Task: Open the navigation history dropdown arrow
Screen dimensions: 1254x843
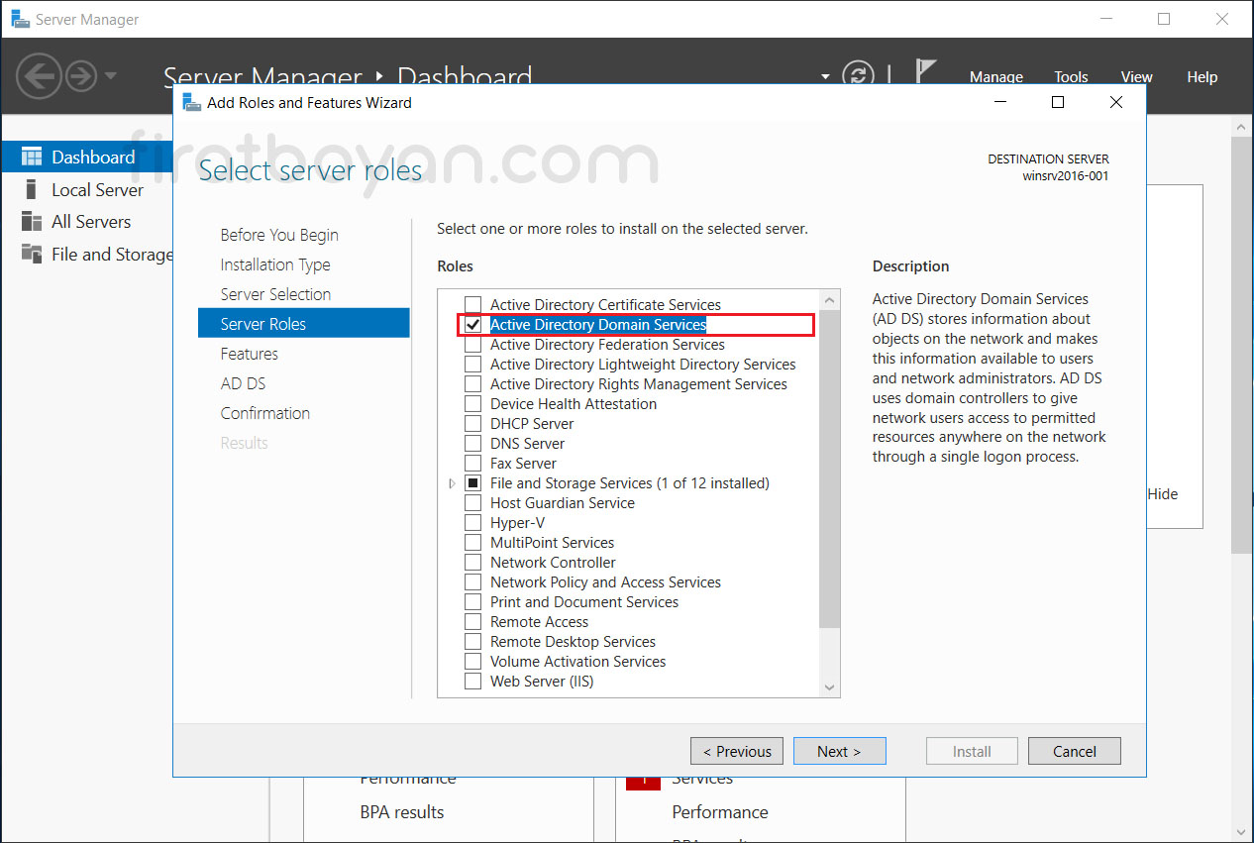Action: (x=110, y=75)
